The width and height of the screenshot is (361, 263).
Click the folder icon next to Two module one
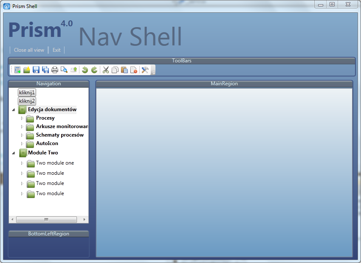point(31,164)
